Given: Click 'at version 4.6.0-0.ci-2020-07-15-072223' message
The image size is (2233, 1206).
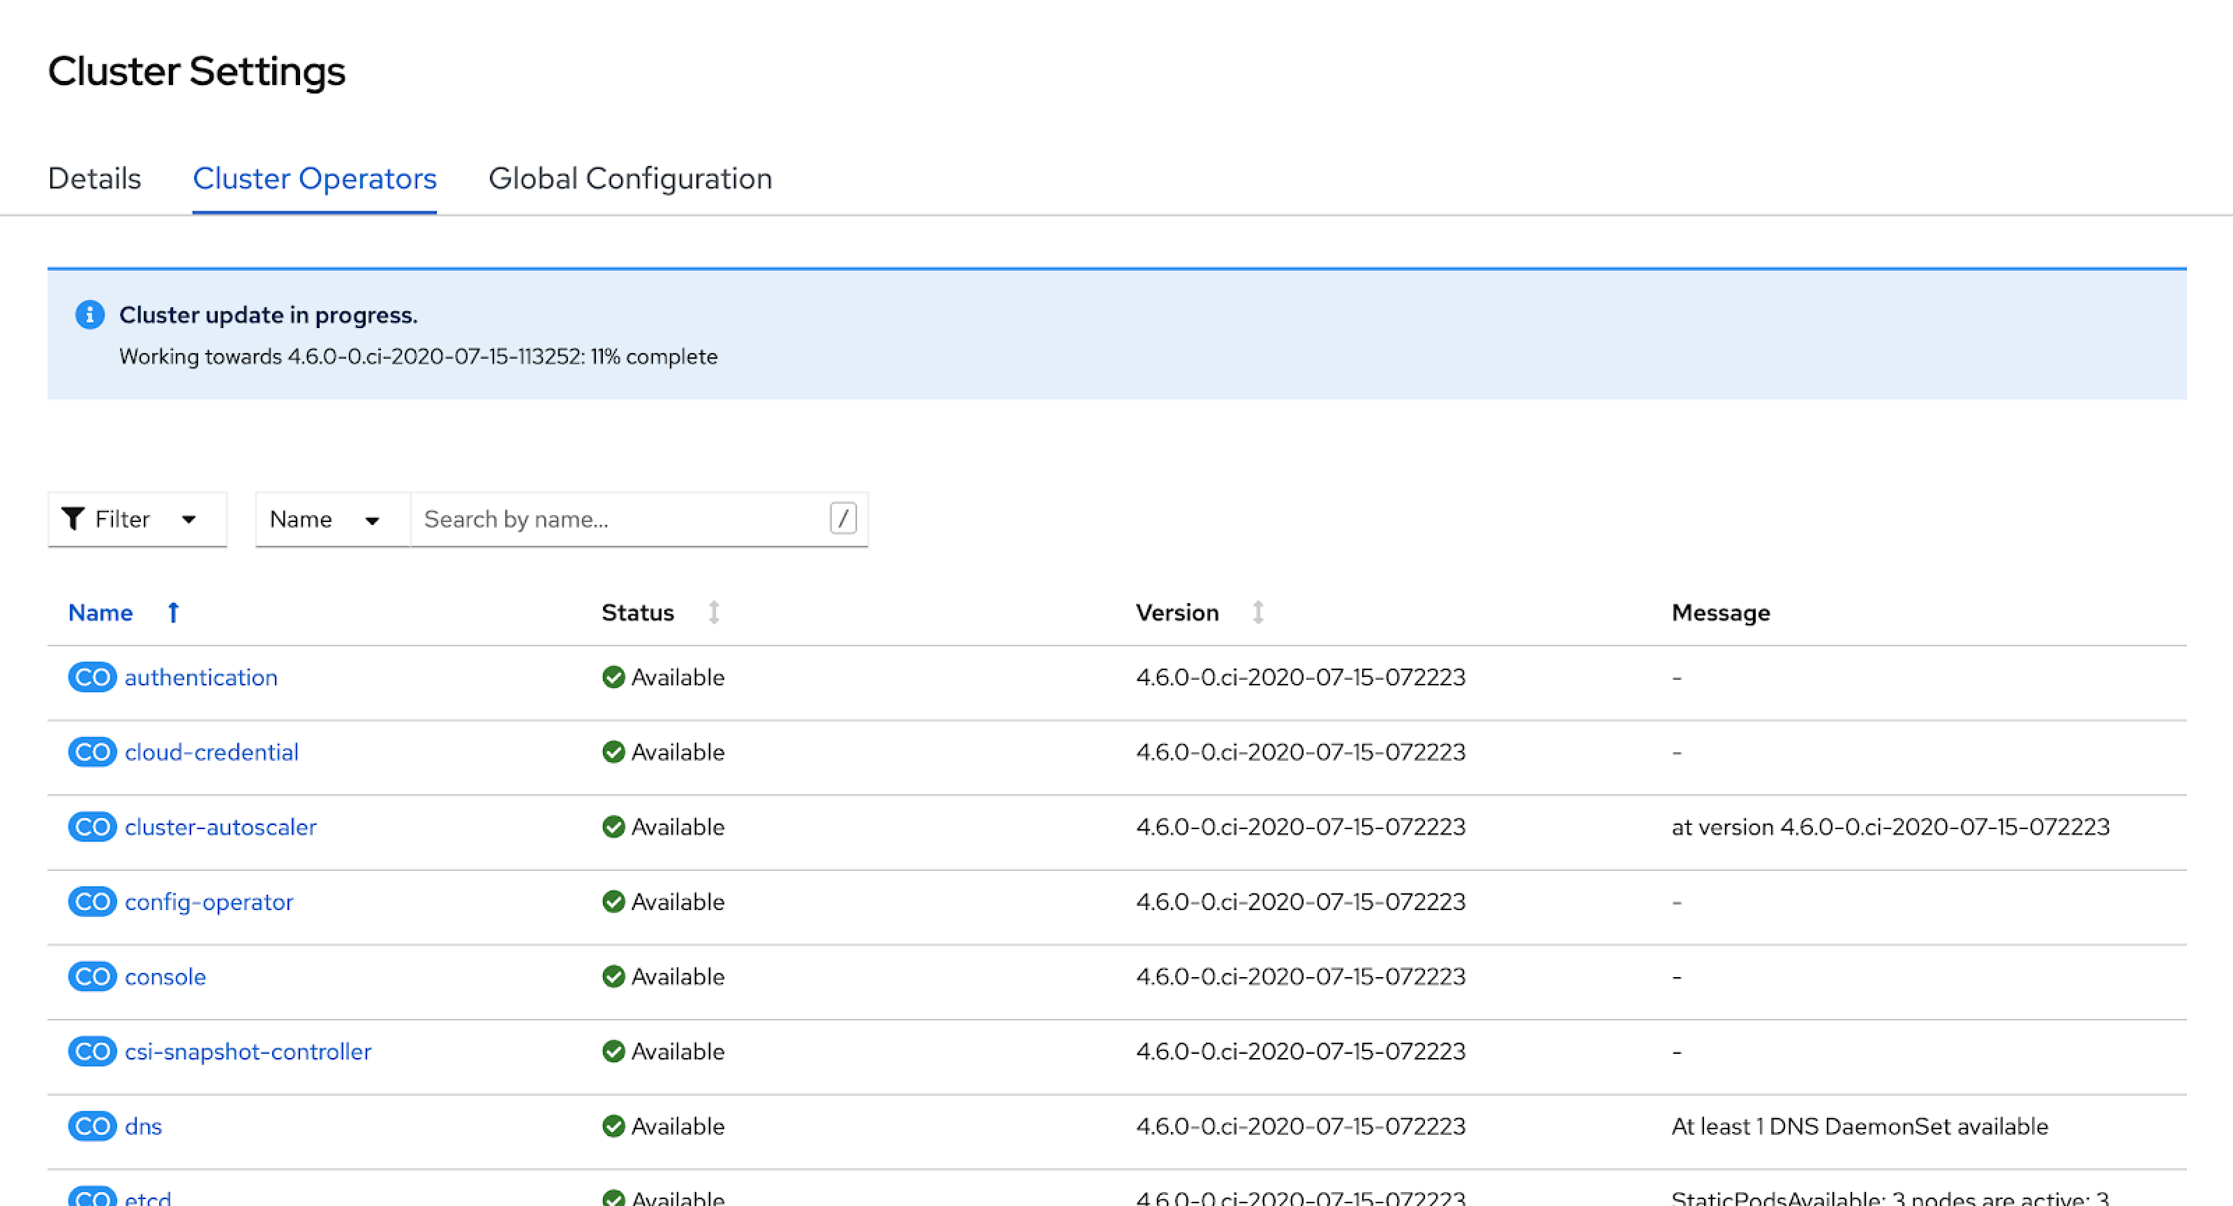Looking at the screenshot, I should click(1890, 827).
